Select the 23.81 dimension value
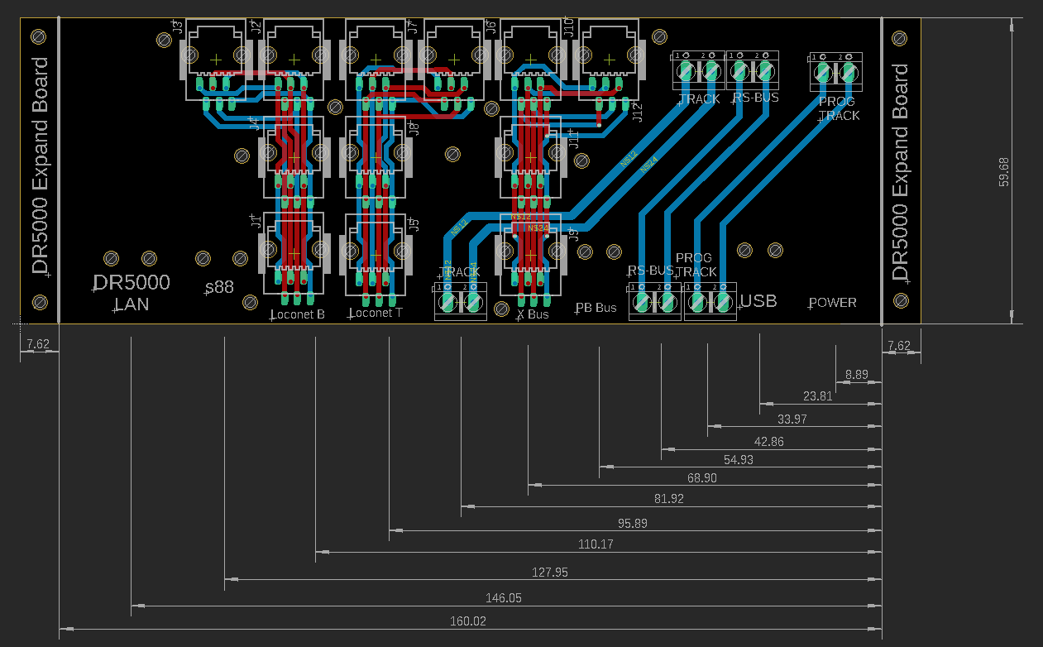1043x647 pixels. tap(817, 395)
